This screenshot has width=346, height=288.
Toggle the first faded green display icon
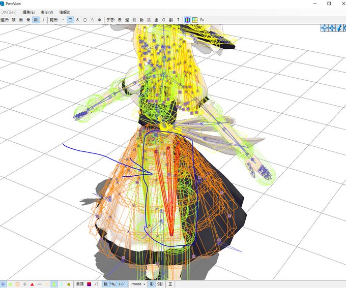click(x=10, y=284)
